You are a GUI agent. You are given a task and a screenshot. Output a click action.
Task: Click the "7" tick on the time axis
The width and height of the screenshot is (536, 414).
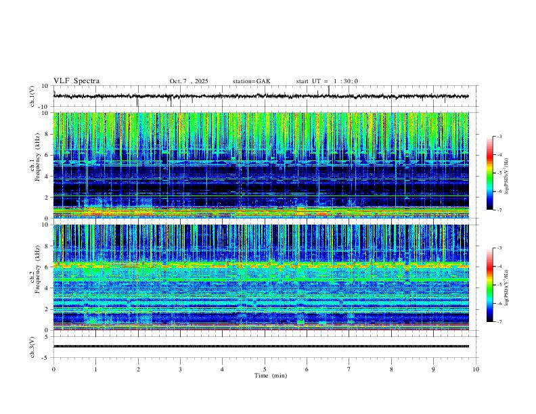349,369
